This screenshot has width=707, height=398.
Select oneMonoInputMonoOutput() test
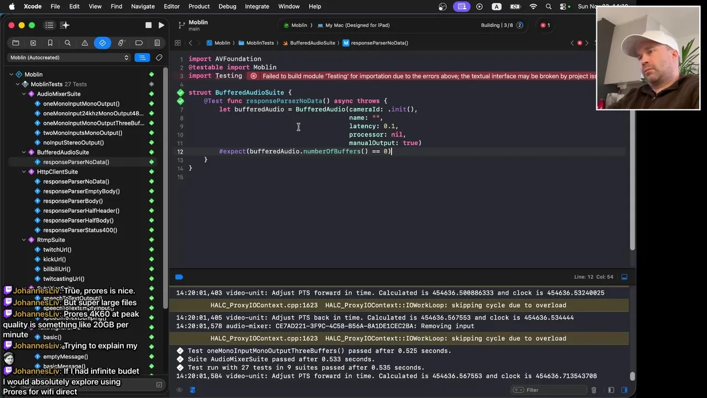[x=81, y=103]
